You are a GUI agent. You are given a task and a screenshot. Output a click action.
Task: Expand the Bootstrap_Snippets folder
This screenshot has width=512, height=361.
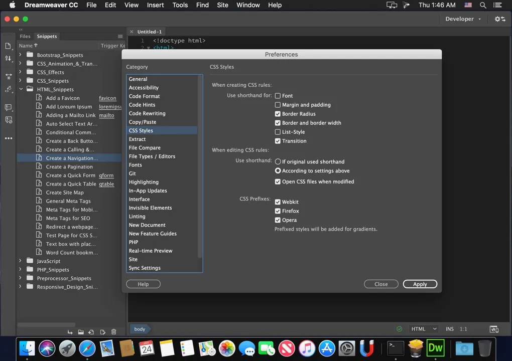tap(20, 55)
